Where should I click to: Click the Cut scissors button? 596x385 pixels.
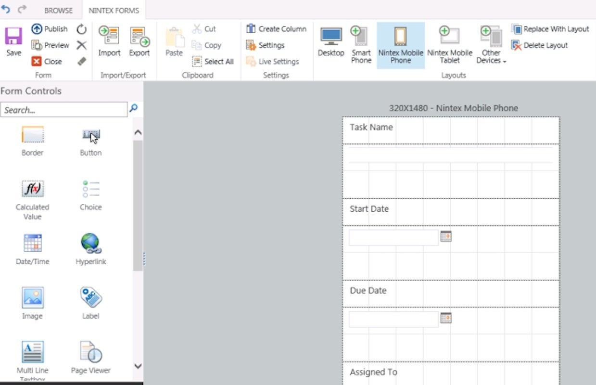[x=204, y=29]
